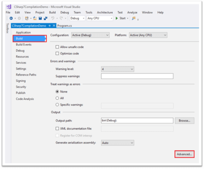204x169 pixels.
Task: Click the New Project toolbar icon
Action: (27, 18)
